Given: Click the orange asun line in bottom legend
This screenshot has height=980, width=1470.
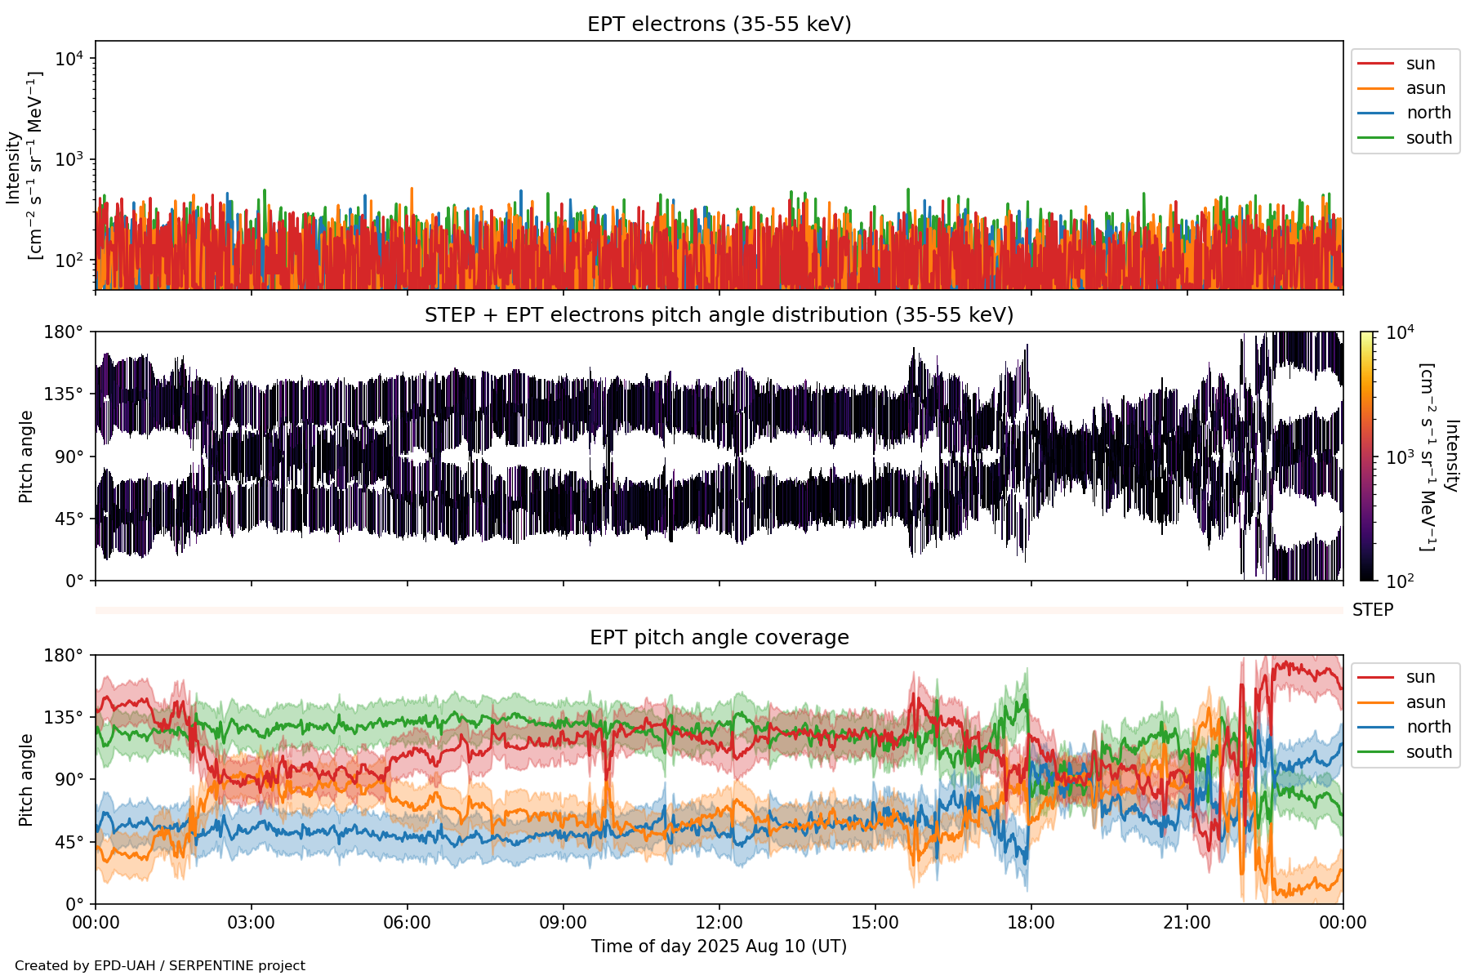Looking at the screenshot, I should 1375,702.
